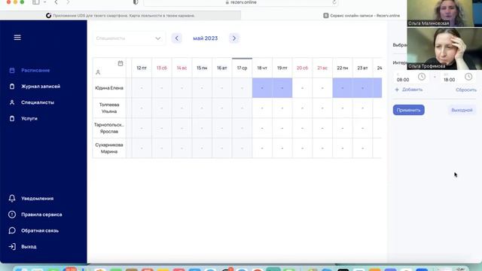The height and width of the screenshot is (271, 482).
Task: Switch to Rezerv.online browser tab
Action: coord(361,15)
